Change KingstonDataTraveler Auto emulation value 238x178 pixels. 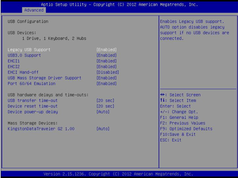coord(103,129)
